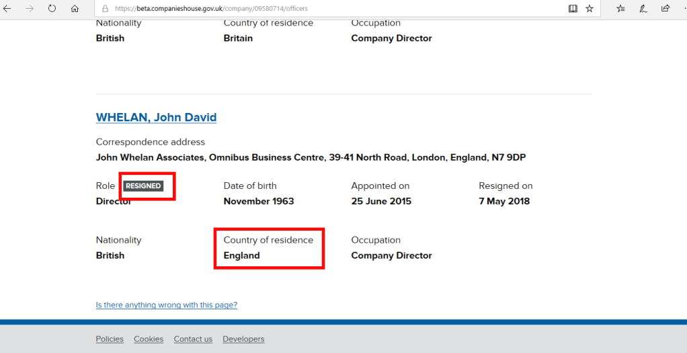Click the browser Forward arrow

[30, 9]
